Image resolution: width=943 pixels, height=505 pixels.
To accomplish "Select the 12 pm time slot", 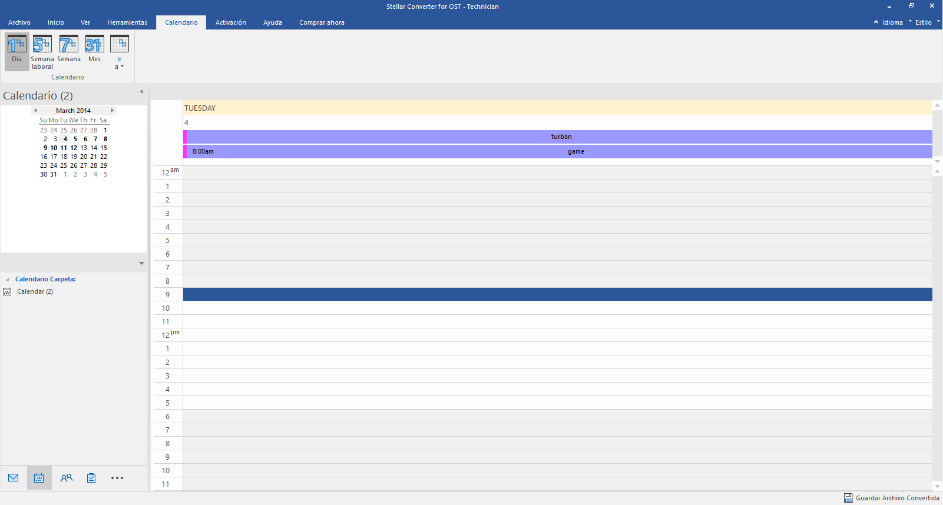I will (x=558, y=335).
